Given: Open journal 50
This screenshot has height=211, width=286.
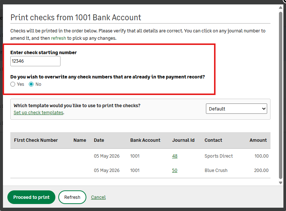Looking at the screenshot, I should coord(175,170).
